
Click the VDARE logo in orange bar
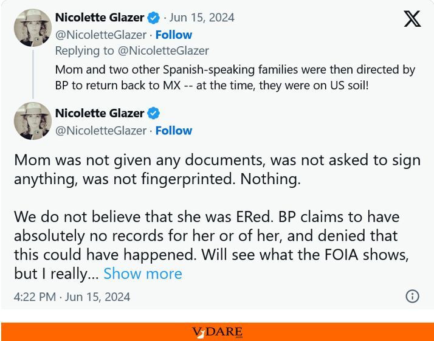tap(217, 332)
